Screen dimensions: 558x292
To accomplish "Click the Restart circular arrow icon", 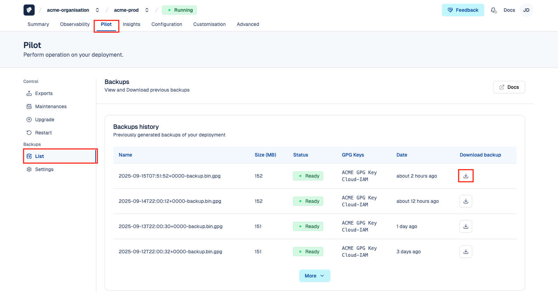I will pyautogui.click(x=29, y=133).
